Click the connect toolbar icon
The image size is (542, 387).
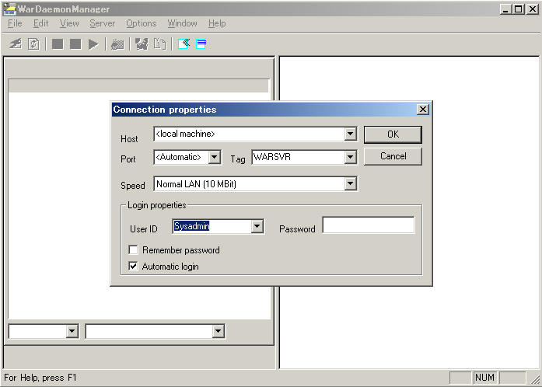(16, 44)
